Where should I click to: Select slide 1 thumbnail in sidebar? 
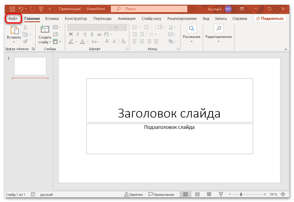point(30,66)
